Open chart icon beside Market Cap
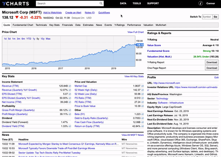The width and height of the screenshot is (221, 157). click(x=143, y=86)
